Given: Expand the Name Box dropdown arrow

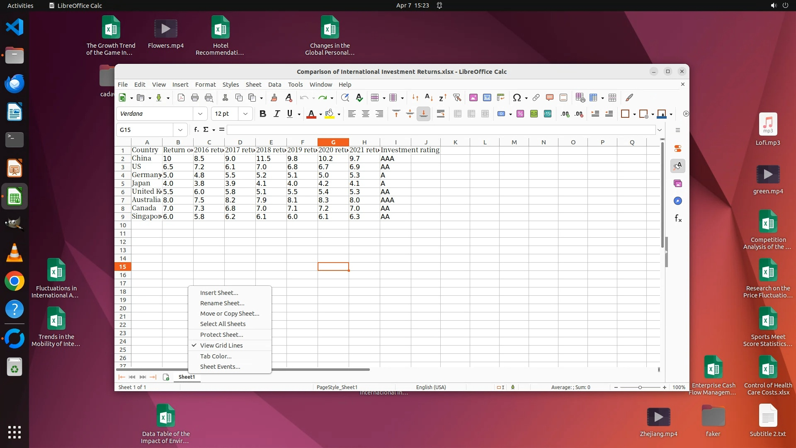Looking at the screenshot, I should click(x=180, y=129).
